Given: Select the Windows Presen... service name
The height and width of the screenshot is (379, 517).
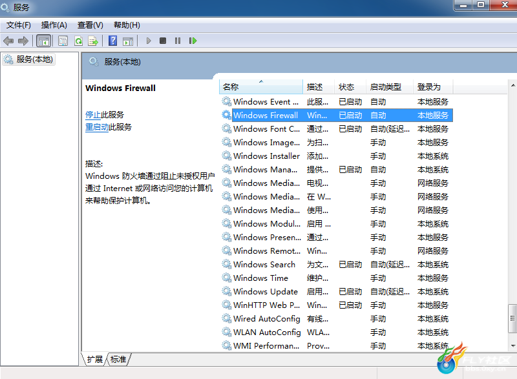Looking at the screenshot, I should 267,238.
